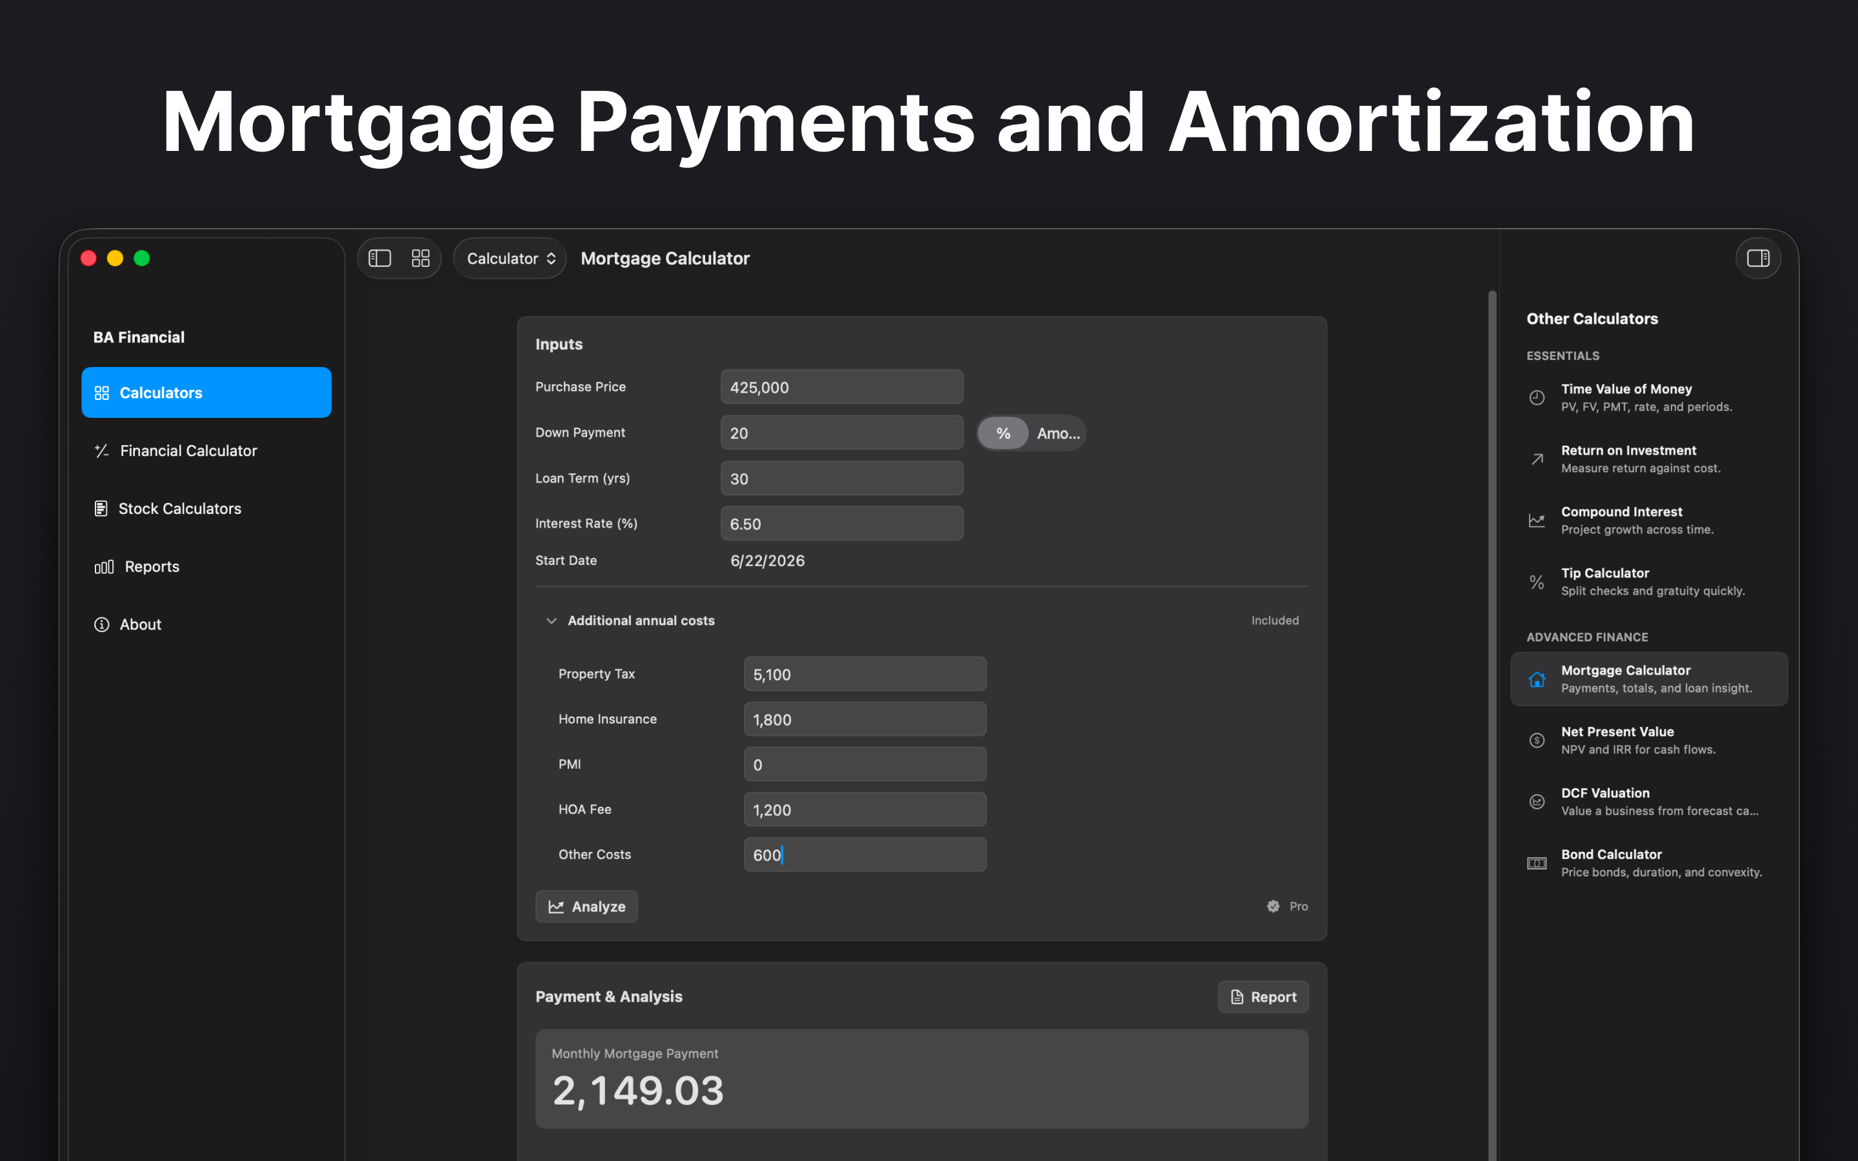Screen dimensions: 1858x1161
Task: Open Financial Calculator from sidebar
Action: pyautogui.click(x=206, y=451)
